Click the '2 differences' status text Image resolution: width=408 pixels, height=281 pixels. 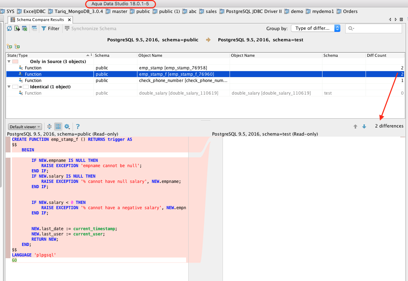[389, 126]
